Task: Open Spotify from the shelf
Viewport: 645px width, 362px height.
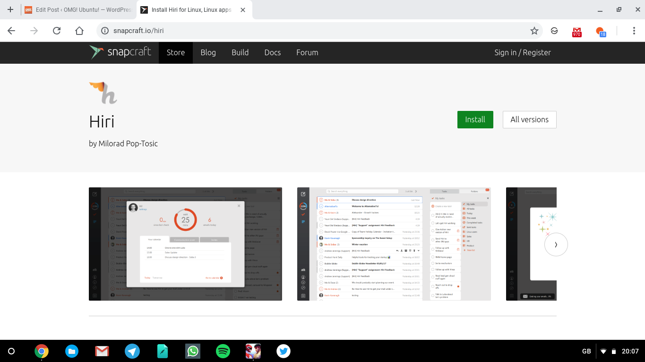Action: (223, 351)
